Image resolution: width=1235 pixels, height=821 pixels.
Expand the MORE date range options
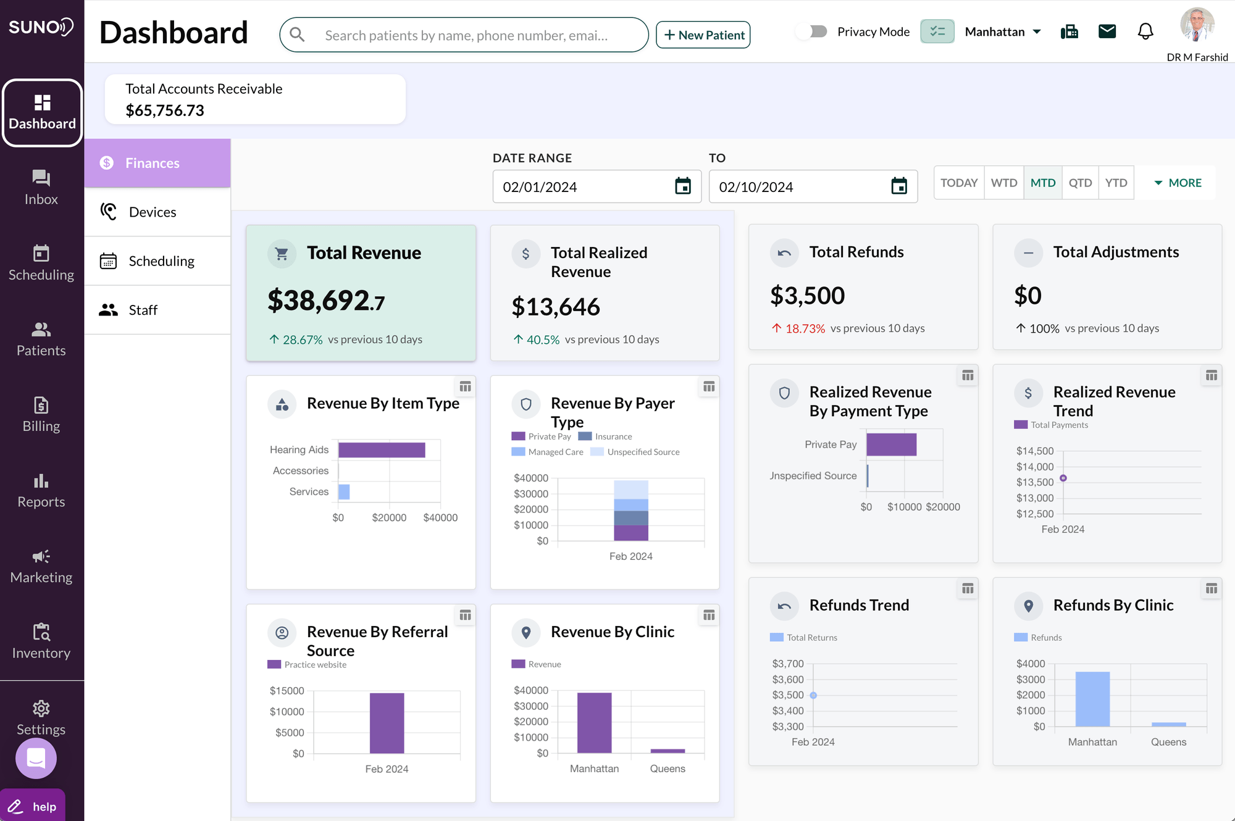point(1177,183)
